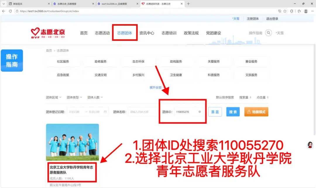Viewport: 316px width, 188px height.
Task: Click the 首页 breadcrumb link
Action: click(x=49, y=51)
